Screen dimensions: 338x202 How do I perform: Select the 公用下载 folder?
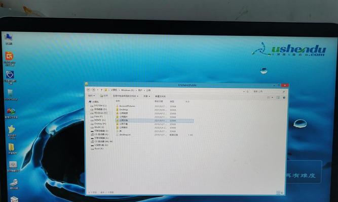pos(122,124)
